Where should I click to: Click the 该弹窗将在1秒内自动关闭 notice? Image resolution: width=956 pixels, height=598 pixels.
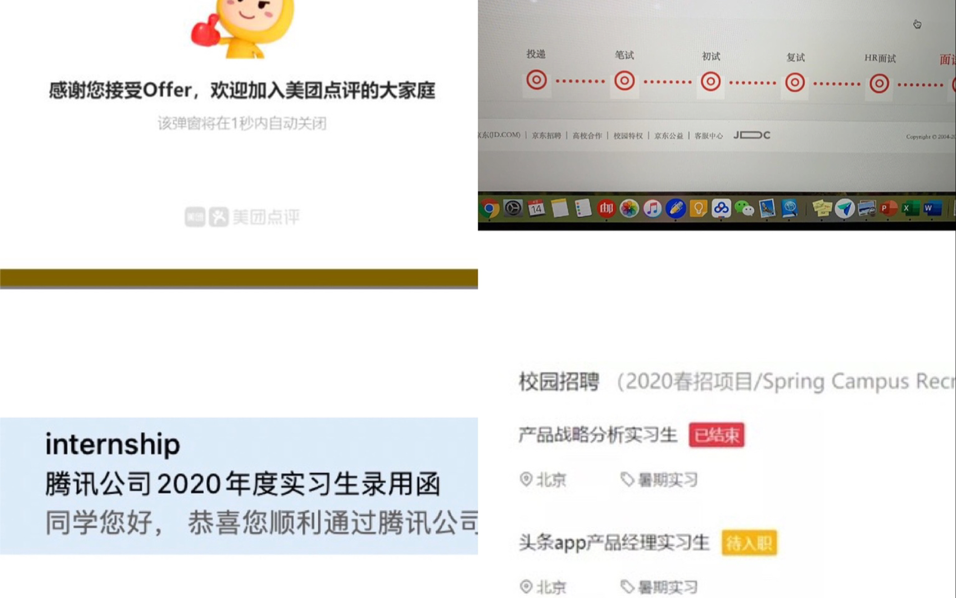click(242, 124)
